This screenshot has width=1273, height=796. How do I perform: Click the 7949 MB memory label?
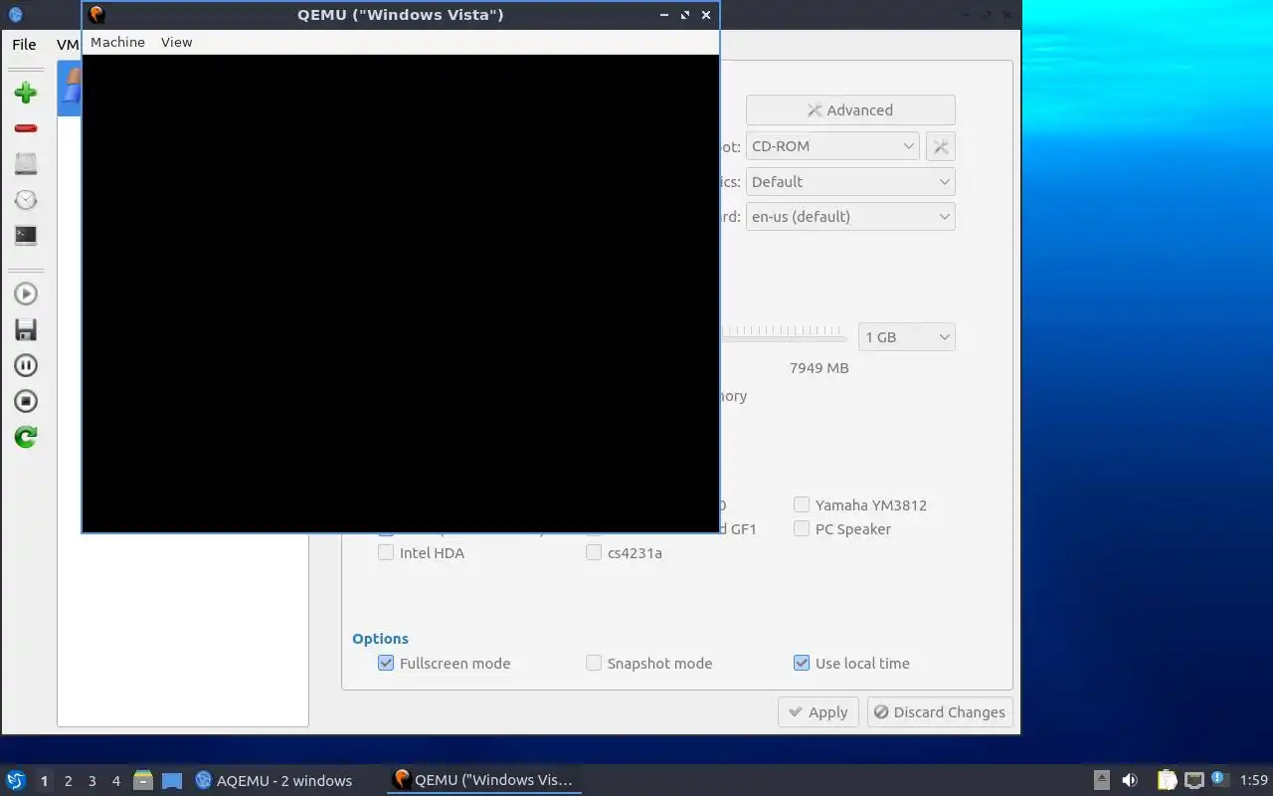pyautogui.click(x=818, y=368)
